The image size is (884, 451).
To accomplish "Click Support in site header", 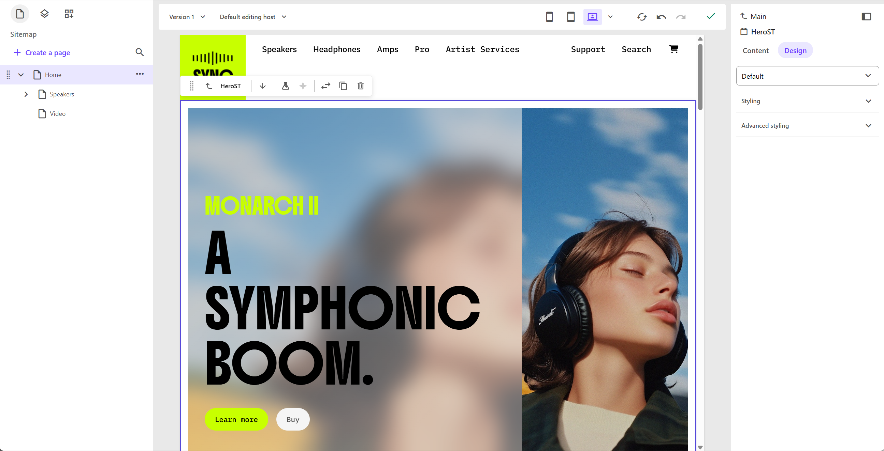I will [x=588, y=49].
